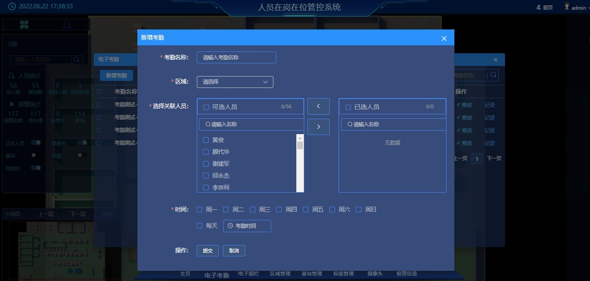The image size is (590, 281).
Task: Close the 新增考勤 dialog with X
Action: (x=444, y=39)
